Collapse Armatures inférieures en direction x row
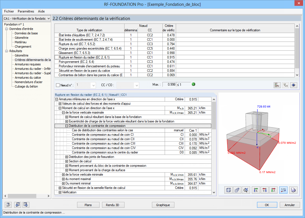Viewport: 305px width, 218px height. pos(57,99)
